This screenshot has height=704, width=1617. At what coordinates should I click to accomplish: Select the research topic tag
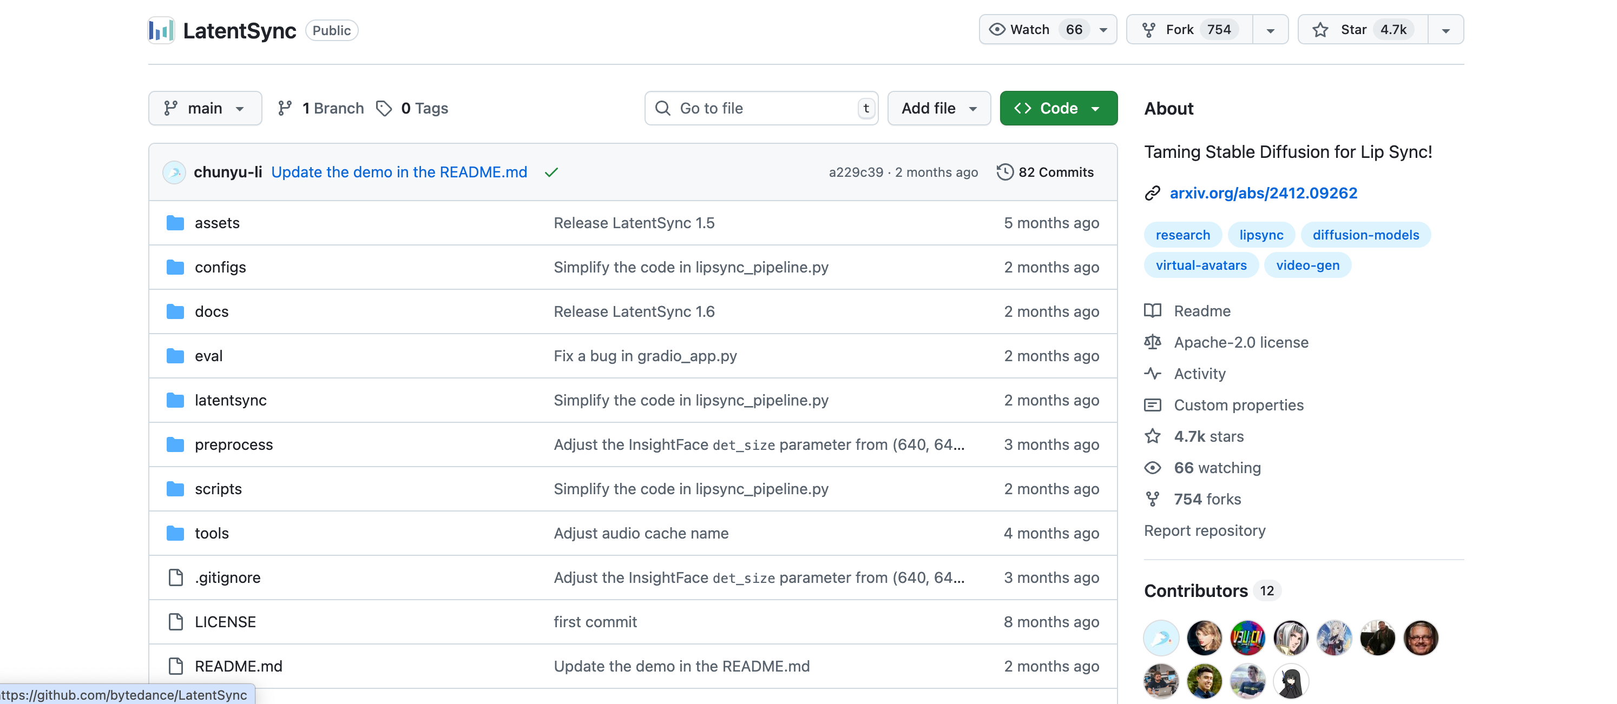pos(1182,235)
